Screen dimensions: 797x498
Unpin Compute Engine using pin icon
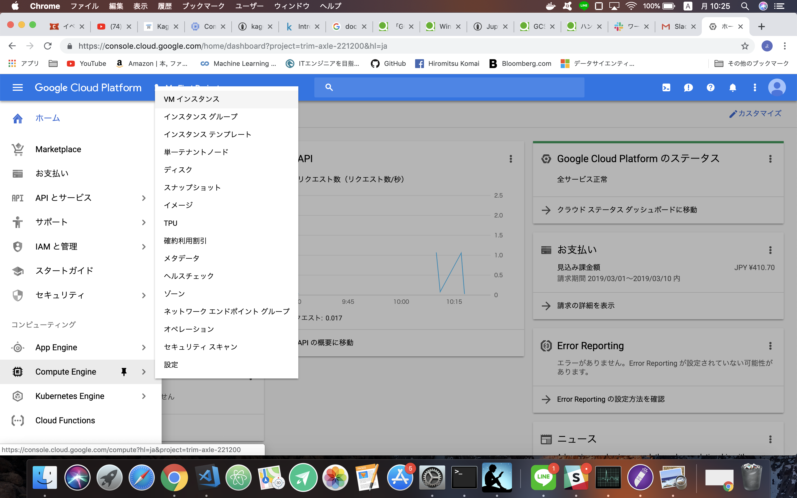tap(124, 372)
